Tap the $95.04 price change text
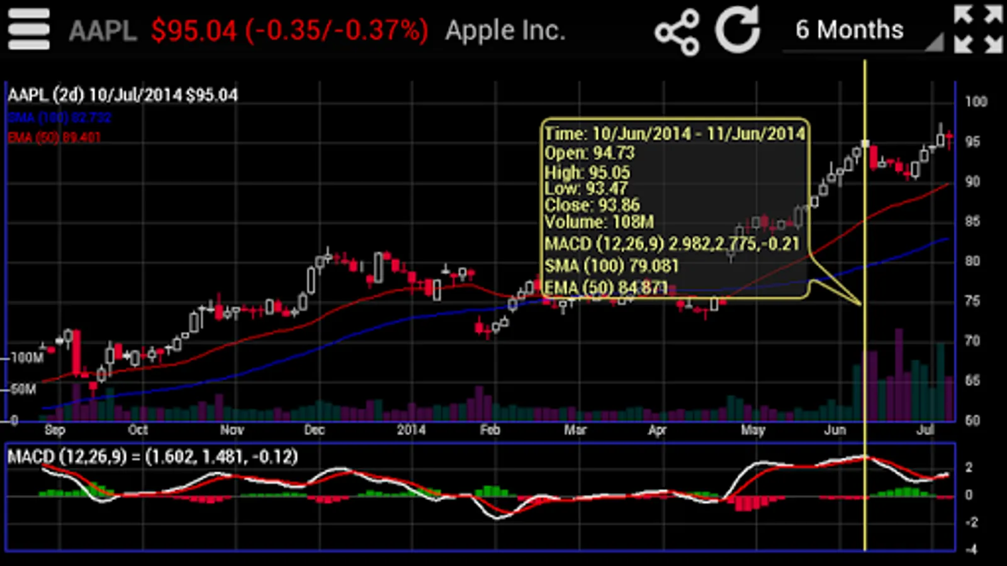This screenshot has height=566, width=1007. coord(290,31)
